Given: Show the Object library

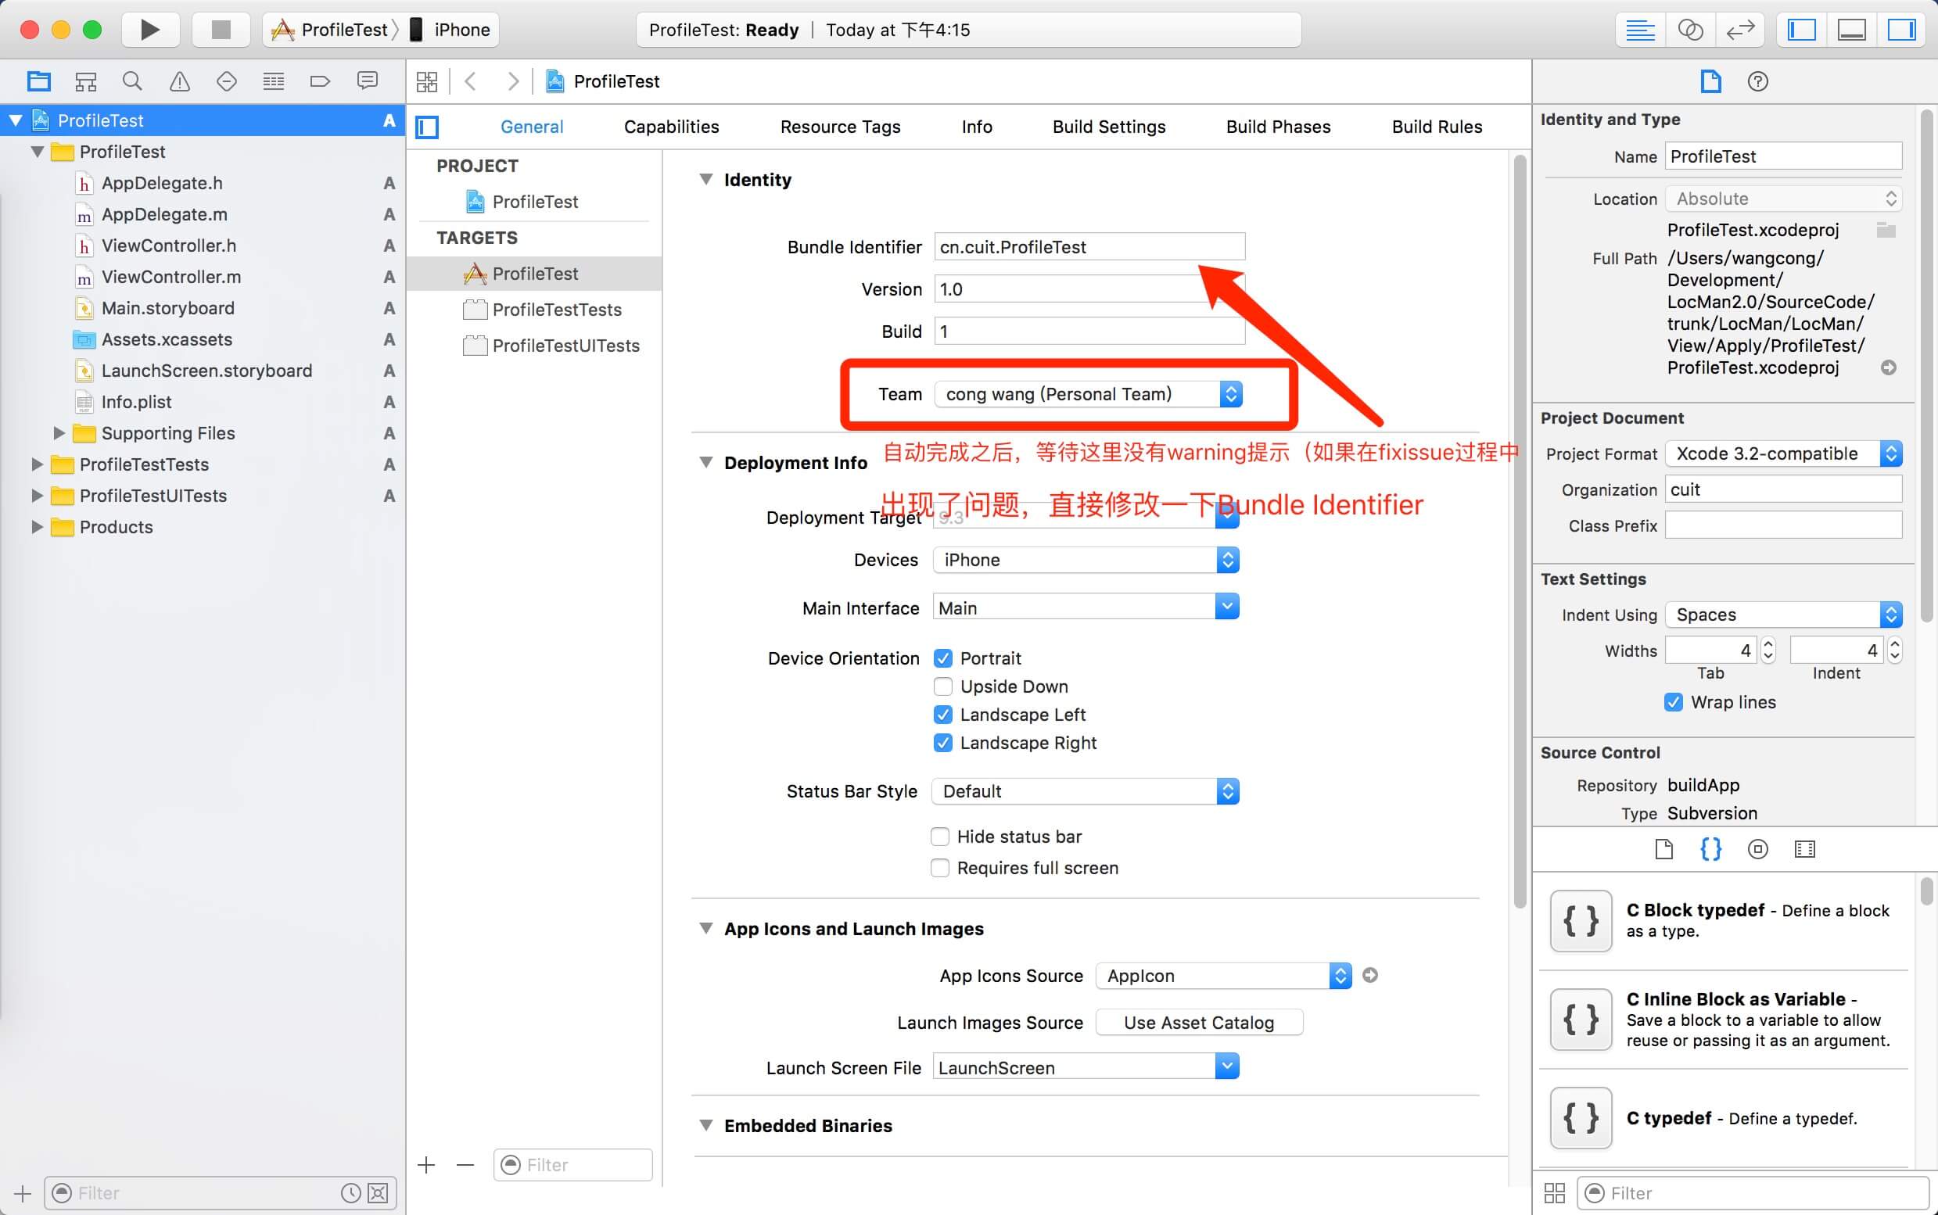Looking at the screenshot, I should pos(1758,848).
